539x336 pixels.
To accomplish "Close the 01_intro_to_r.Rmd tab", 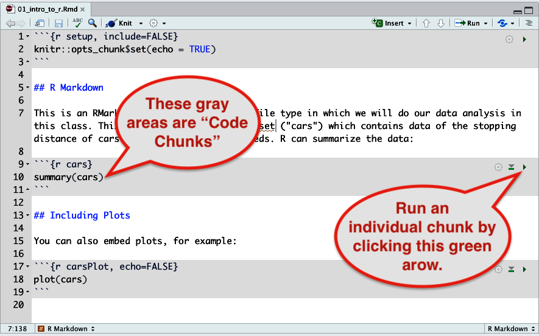I will pos(82,9).
